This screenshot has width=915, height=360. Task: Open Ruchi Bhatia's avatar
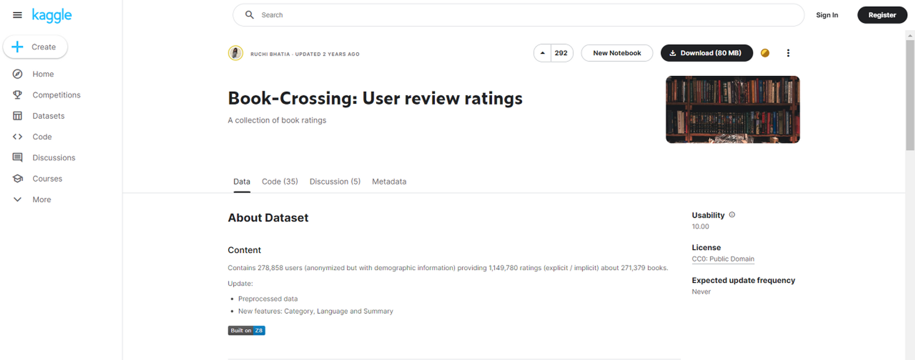[236, 53]
